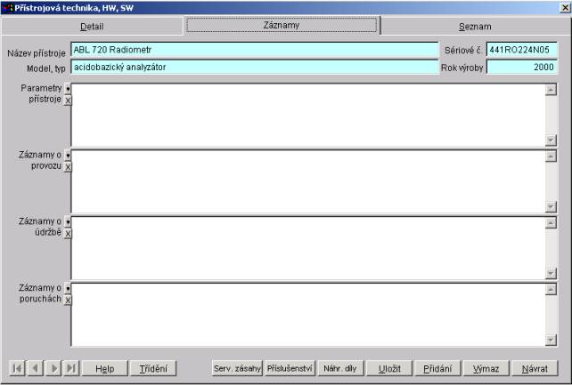
Task: Advance to the next record arrow
Action: click(53, 368)
